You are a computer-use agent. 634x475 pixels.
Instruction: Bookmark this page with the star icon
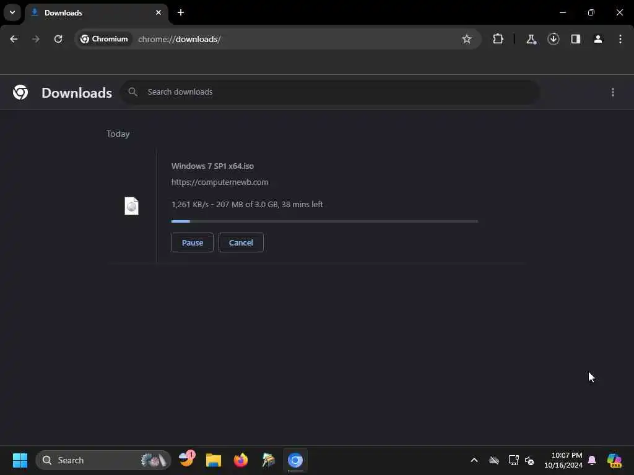(x=467, y=39)
